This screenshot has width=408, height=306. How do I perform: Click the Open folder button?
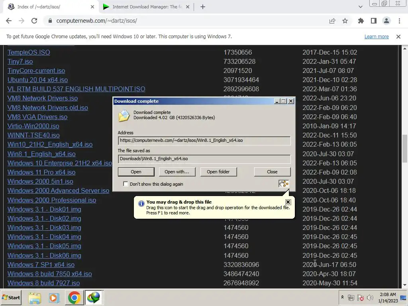[x=218, y=172]
